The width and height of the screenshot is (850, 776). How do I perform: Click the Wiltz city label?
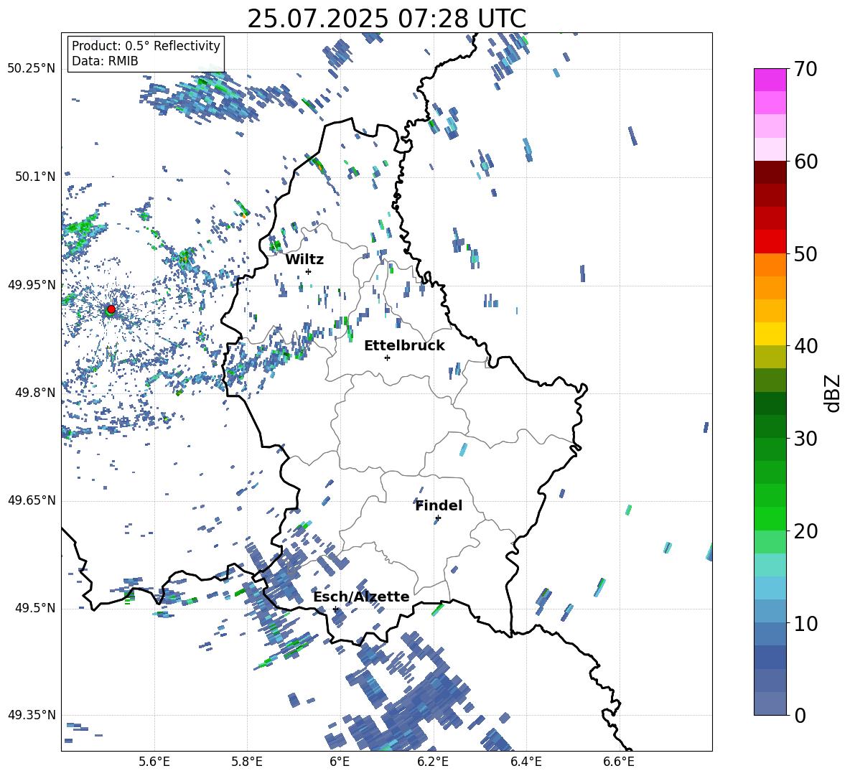tap(304, 260)
